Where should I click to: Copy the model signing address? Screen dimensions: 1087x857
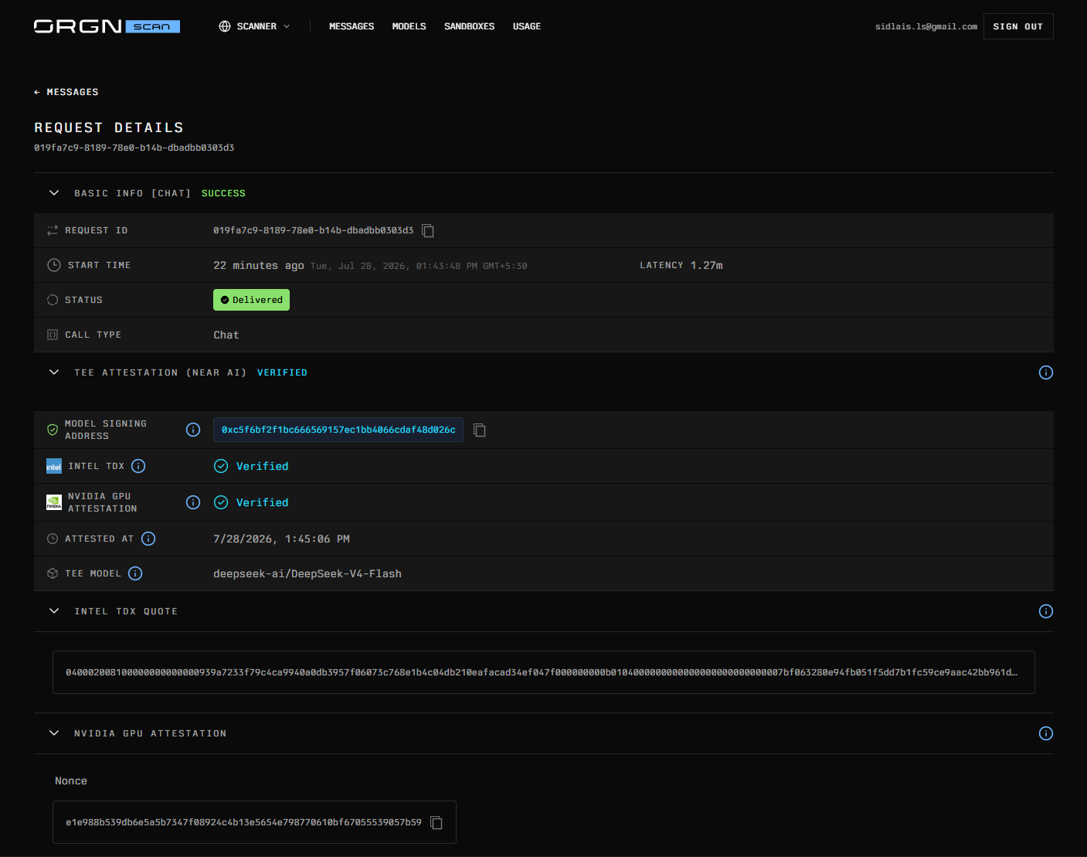(x=480, y=430)
